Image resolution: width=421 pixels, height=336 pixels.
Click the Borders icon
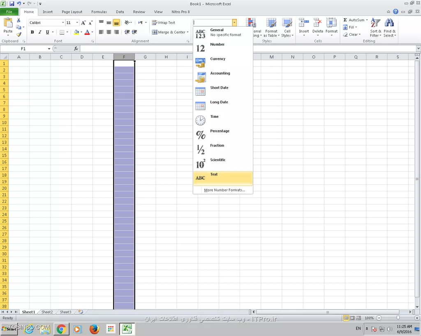point(62,32)
